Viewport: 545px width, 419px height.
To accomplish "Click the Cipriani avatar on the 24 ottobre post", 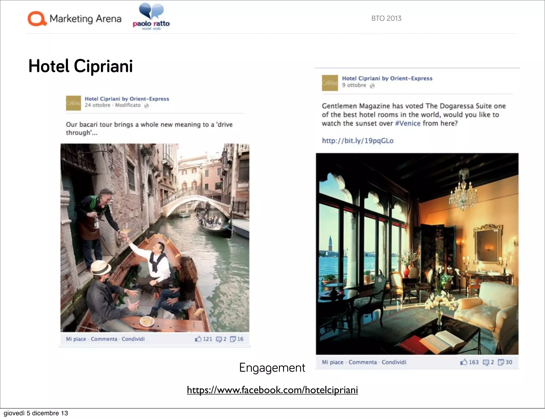I will point(73,103).
